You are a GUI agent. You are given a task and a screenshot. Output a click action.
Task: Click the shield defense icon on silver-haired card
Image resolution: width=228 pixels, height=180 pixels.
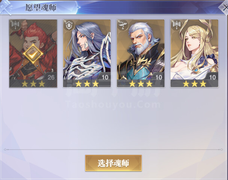69,25
